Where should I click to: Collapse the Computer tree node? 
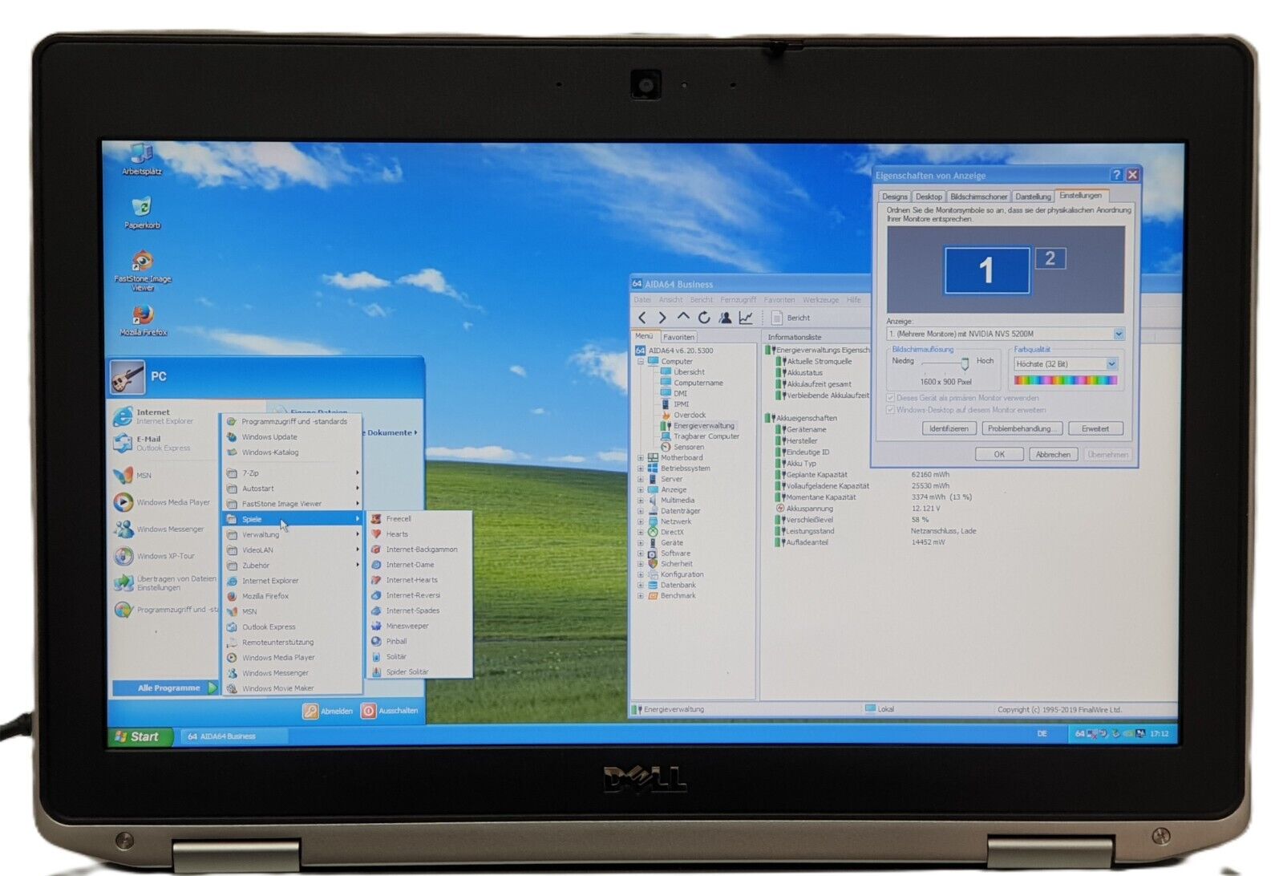click(x=641, y=362)
